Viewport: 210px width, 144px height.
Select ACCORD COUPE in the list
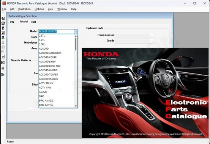56,57
